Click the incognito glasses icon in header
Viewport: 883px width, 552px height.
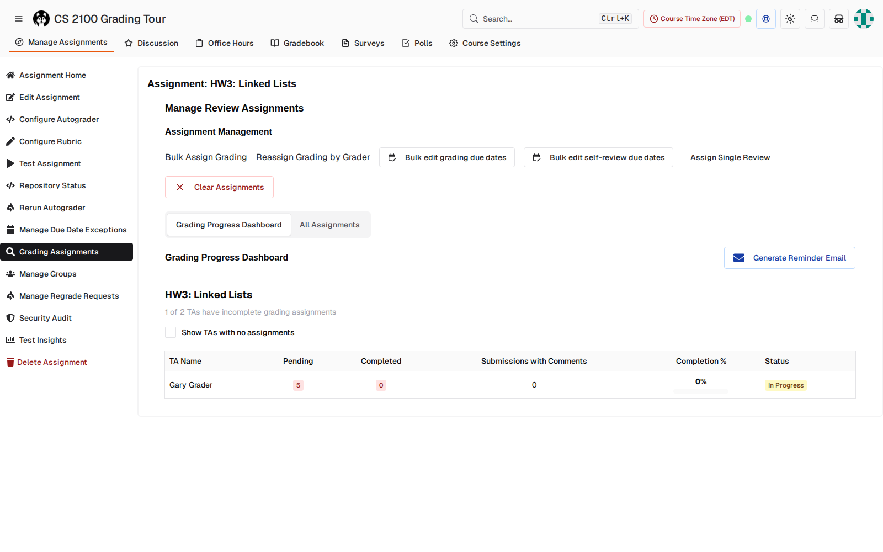839,19
